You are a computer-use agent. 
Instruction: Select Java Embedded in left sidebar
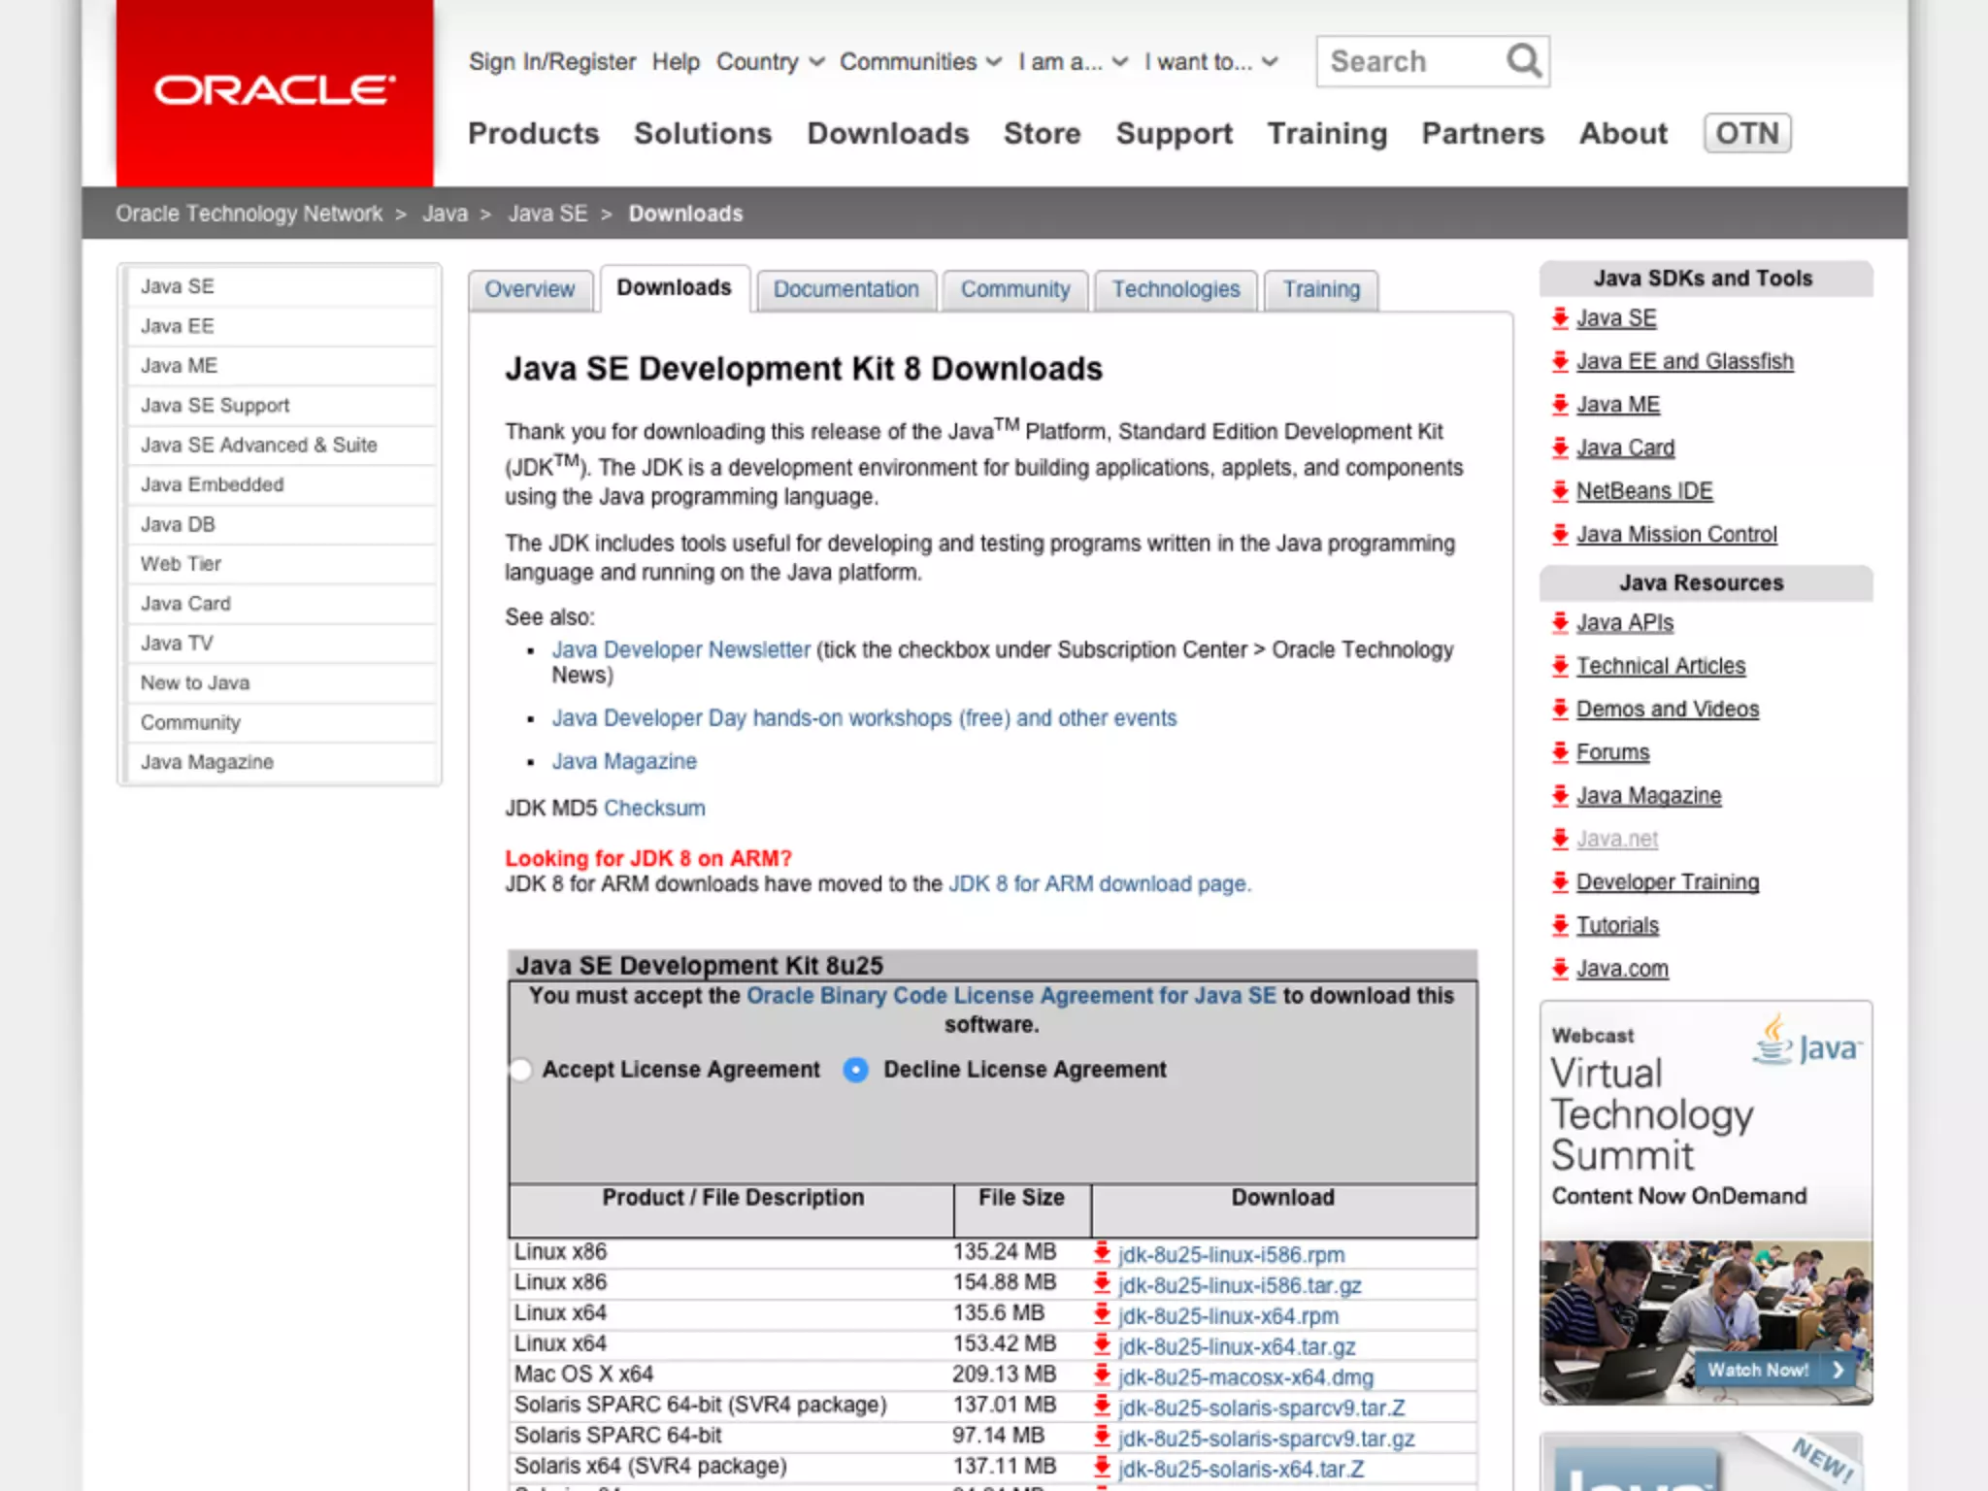[213, 484]
